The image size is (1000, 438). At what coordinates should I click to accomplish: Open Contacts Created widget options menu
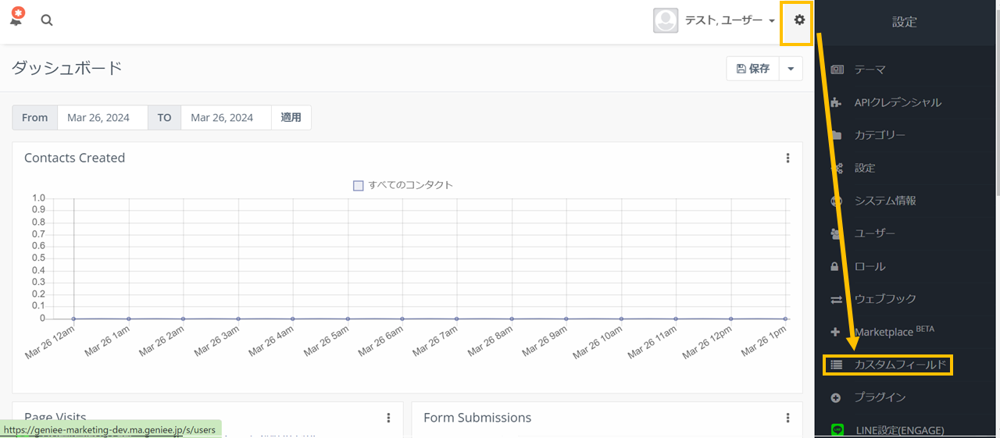pyautogui.click(x=787, y=158)
